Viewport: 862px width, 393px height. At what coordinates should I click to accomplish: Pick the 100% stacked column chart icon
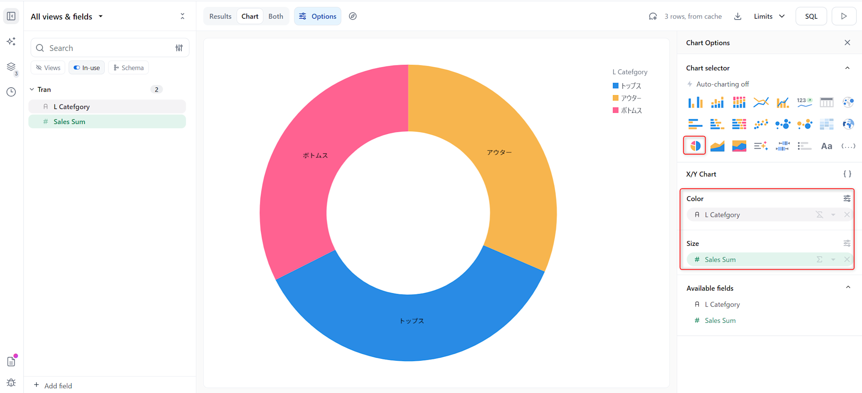(739, 102)
